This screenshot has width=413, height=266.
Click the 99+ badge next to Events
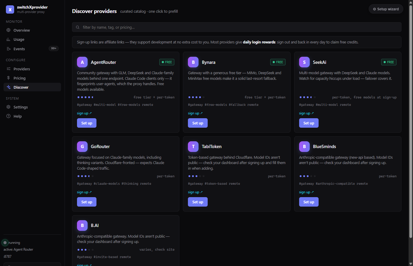pyautogui.click(x=54, y=48)
